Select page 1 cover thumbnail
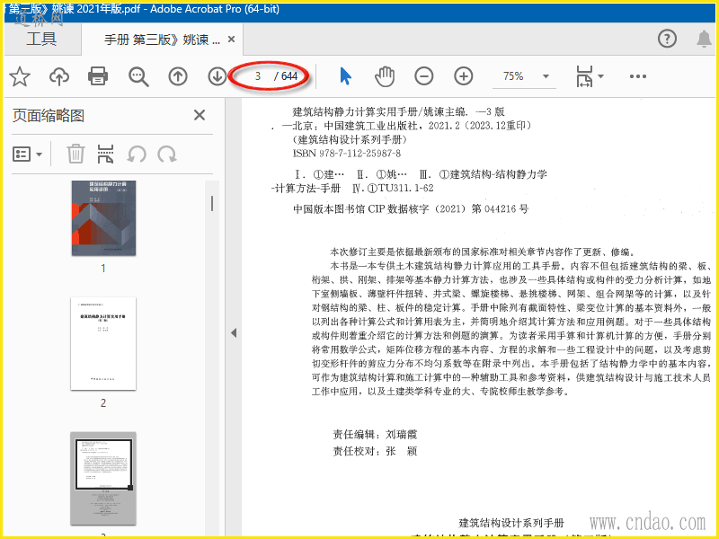This screenshot has height=539, width=719. pos(103,217)
